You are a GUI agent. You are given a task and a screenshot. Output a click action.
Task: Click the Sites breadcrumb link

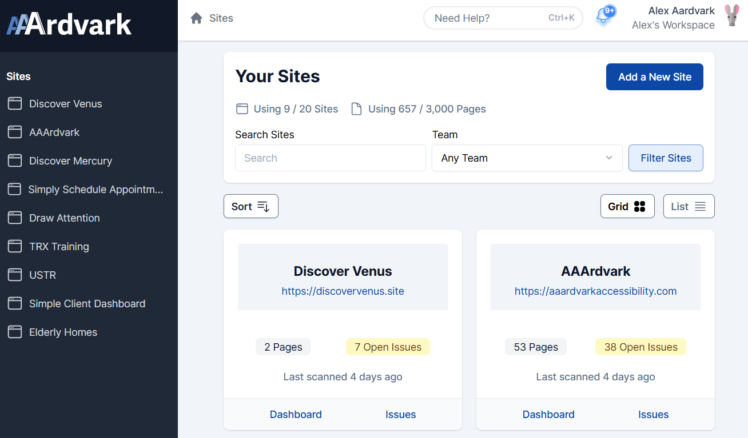tap(221, 18)
